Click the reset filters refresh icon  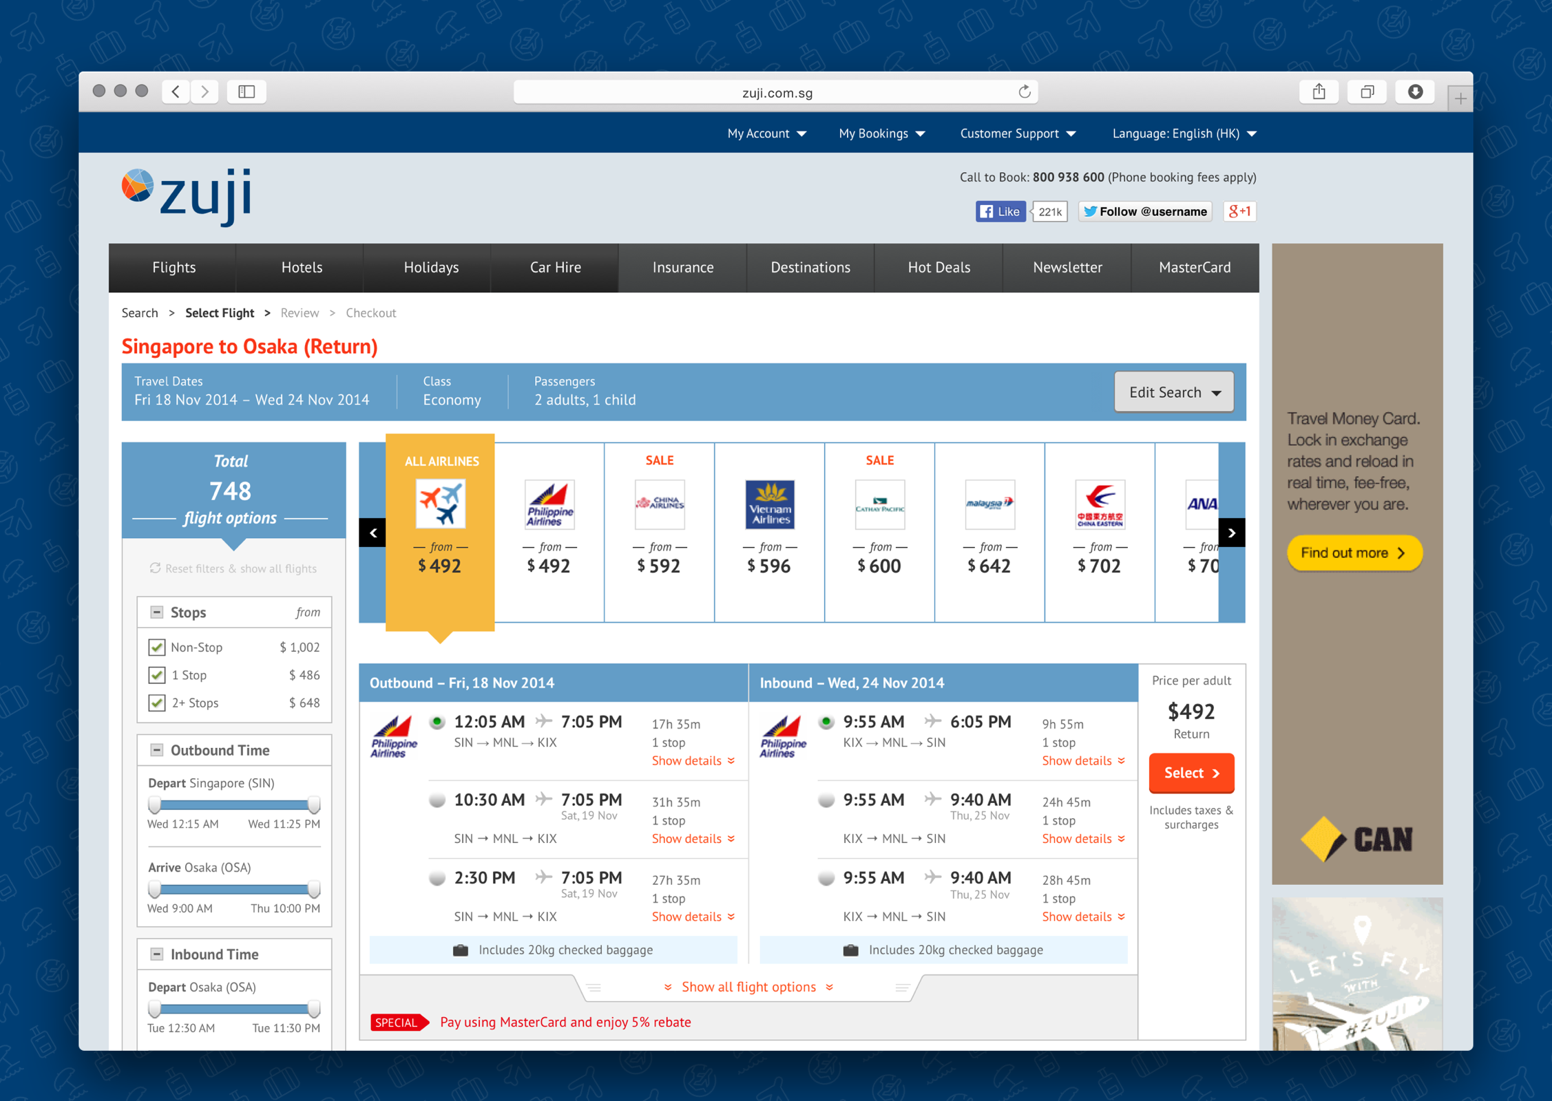click(155, 568)
